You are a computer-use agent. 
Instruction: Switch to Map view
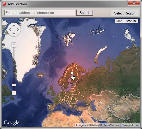119,21
